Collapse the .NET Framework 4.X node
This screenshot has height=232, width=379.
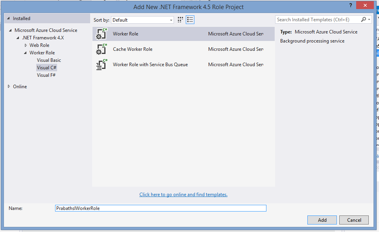[18, 38]
